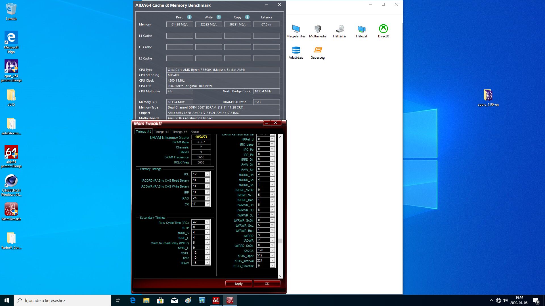Viewport: 545px width, 306px height.
Task: Click the taskbar clock showing 19:56
Action: tap(519, 300)
